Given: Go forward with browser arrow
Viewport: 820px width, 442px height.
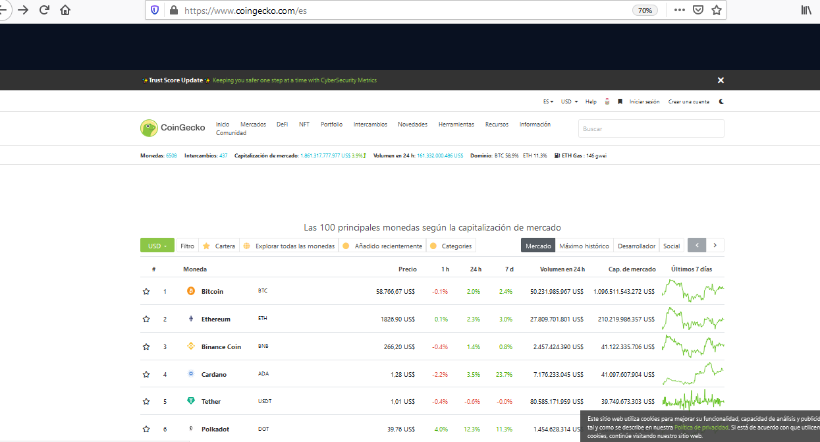Looking at the screenshot, I should click(23, 10).
